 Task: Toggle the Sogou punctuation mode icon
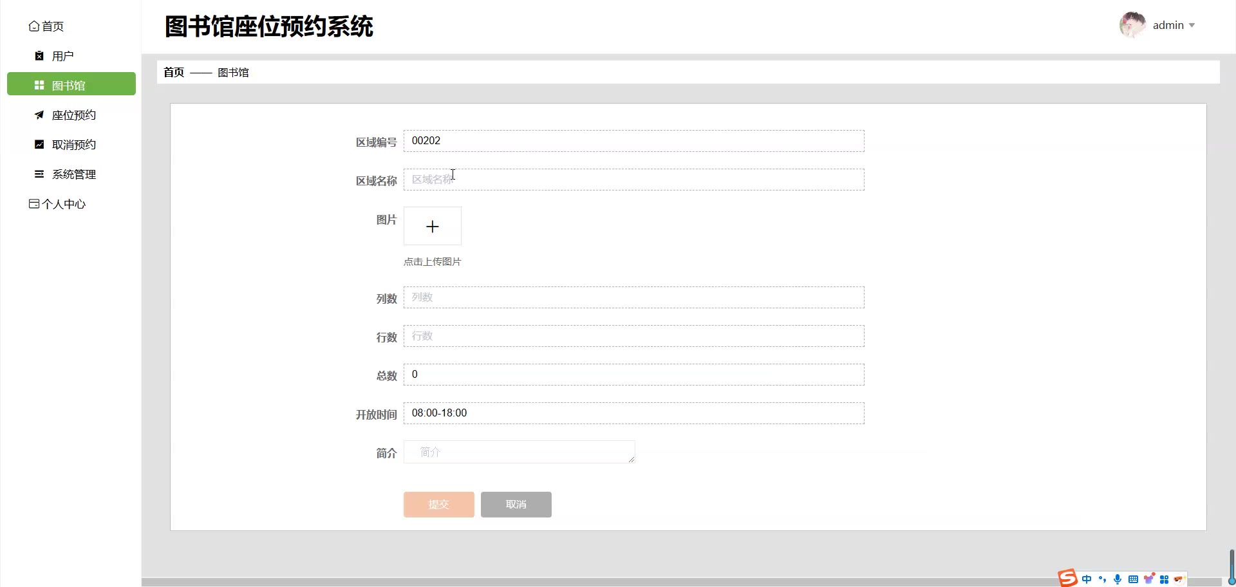[1102, 579]
